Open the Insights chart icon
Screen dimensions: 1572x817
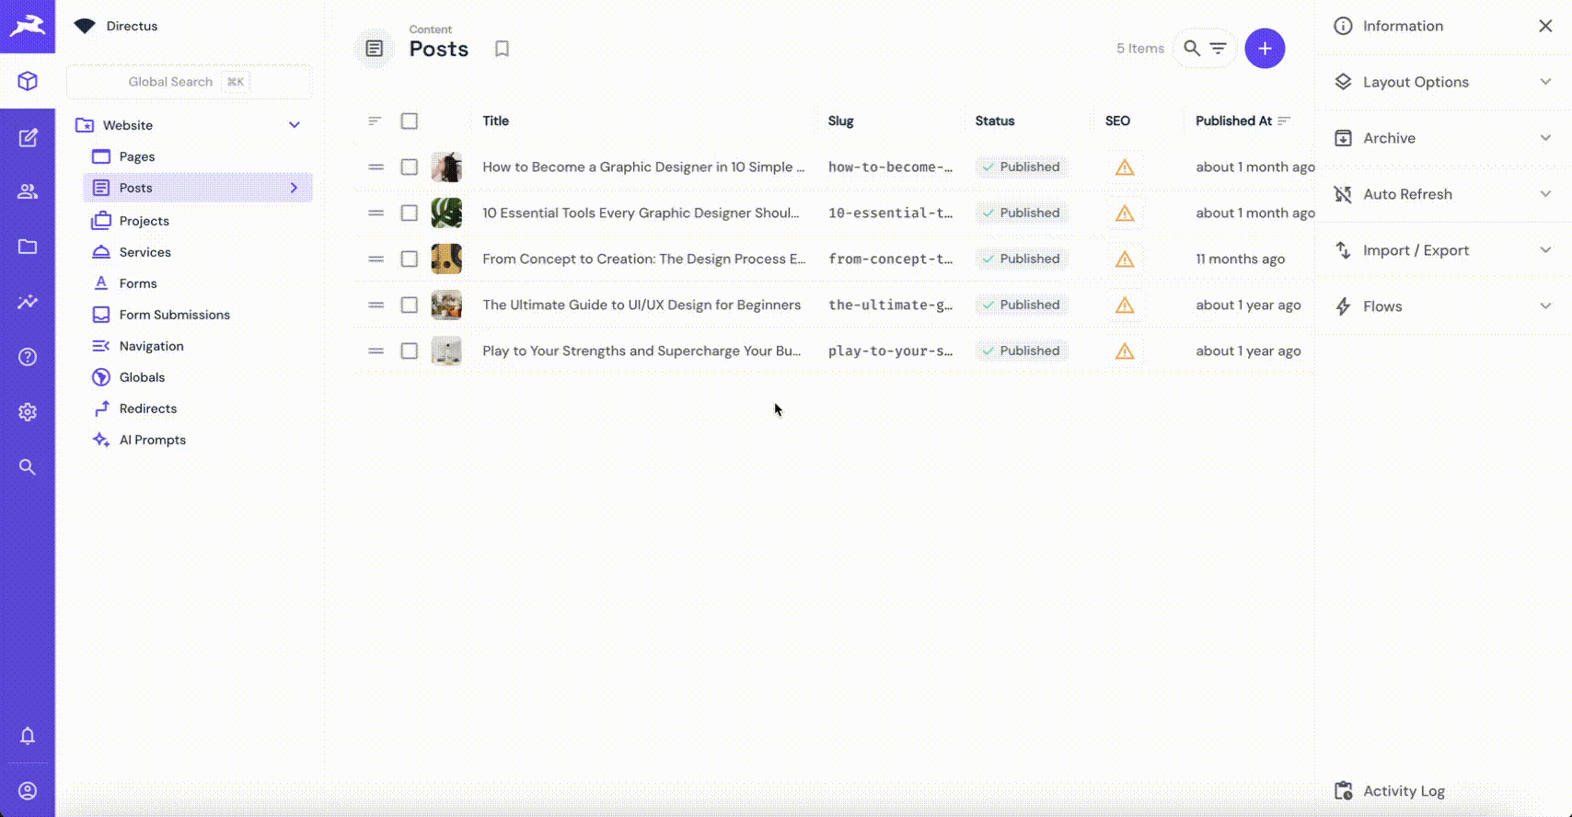tap(28, 302)
